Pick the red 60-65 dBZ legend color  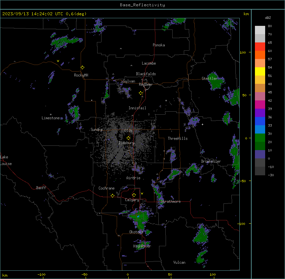pos(260,46)
